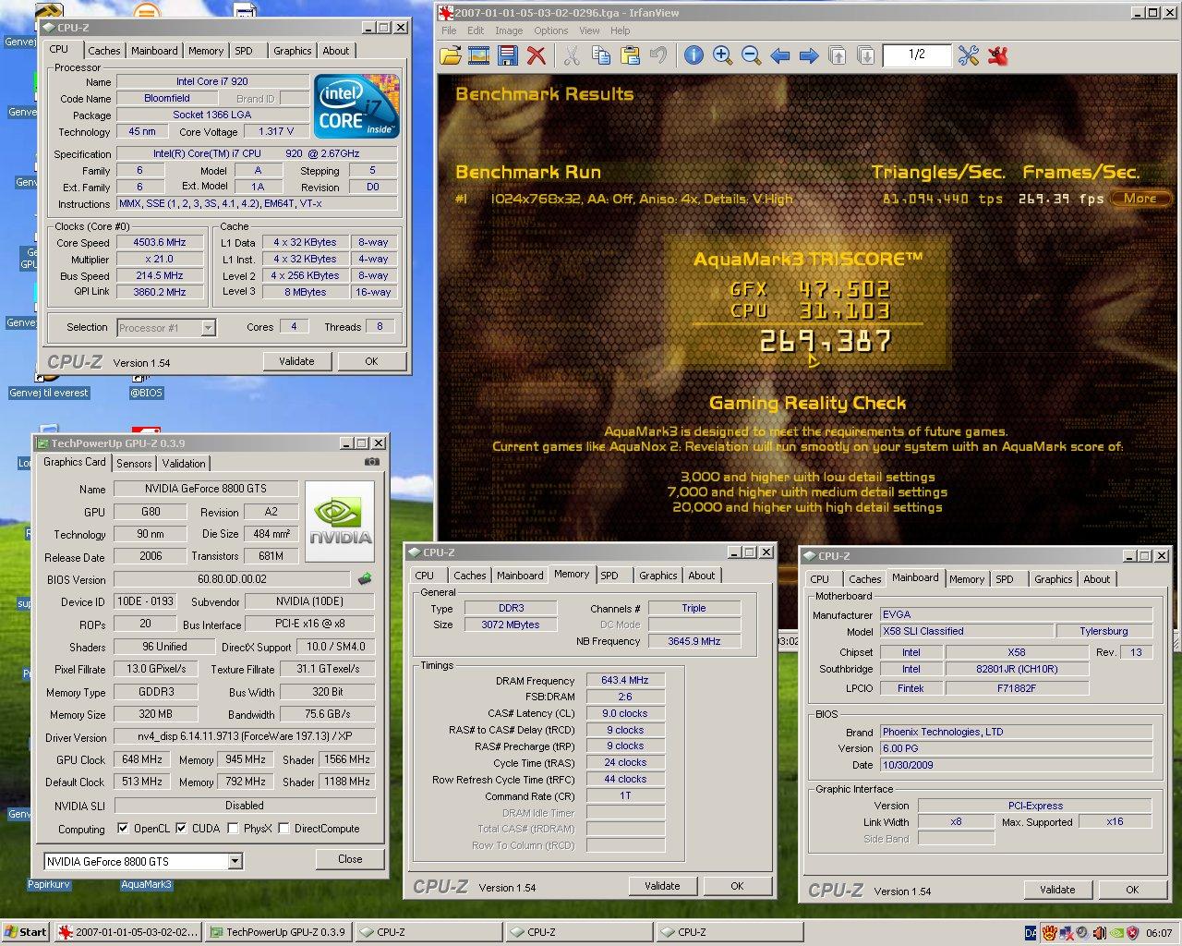Toggle the CUDA checkbox in GPU-Z

point(181,829)
